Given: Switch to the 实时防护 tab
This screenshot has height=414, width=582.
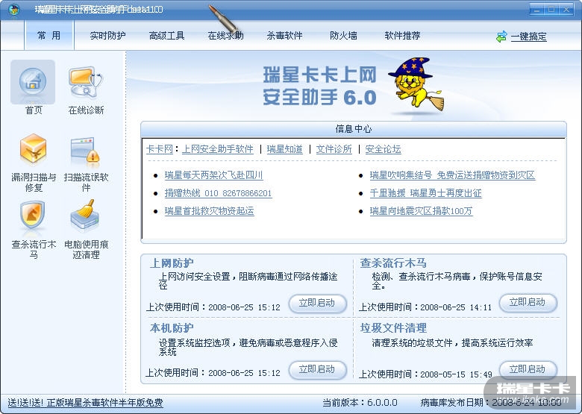Looking at the screenshot, I should 107,36.
